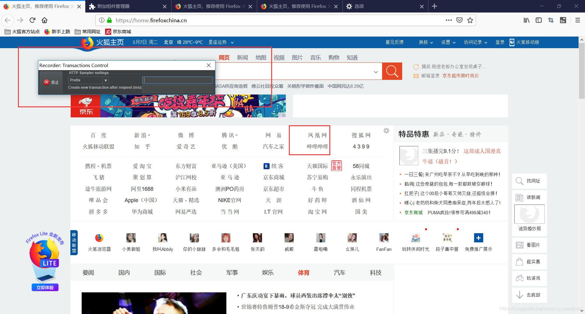Image resolution: width=585 pixels, height=314 pixels.
Task: Click the browser Back arrow button
Action: 8,20
